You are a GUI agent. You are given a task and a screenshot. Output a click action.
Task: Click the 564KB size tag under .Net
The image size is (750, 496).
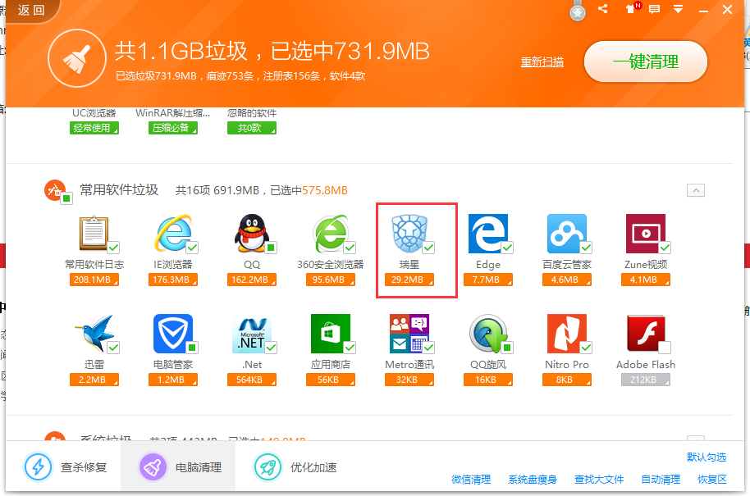[252, 380]
